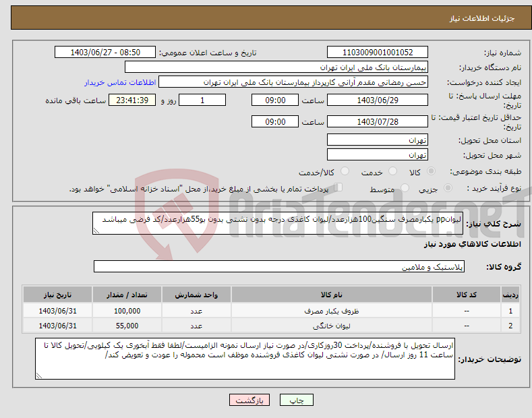Viewport: 532px width, 418px height.
Task: Click the general description text area
Action: pyautogui.click(x=278, y=223)
